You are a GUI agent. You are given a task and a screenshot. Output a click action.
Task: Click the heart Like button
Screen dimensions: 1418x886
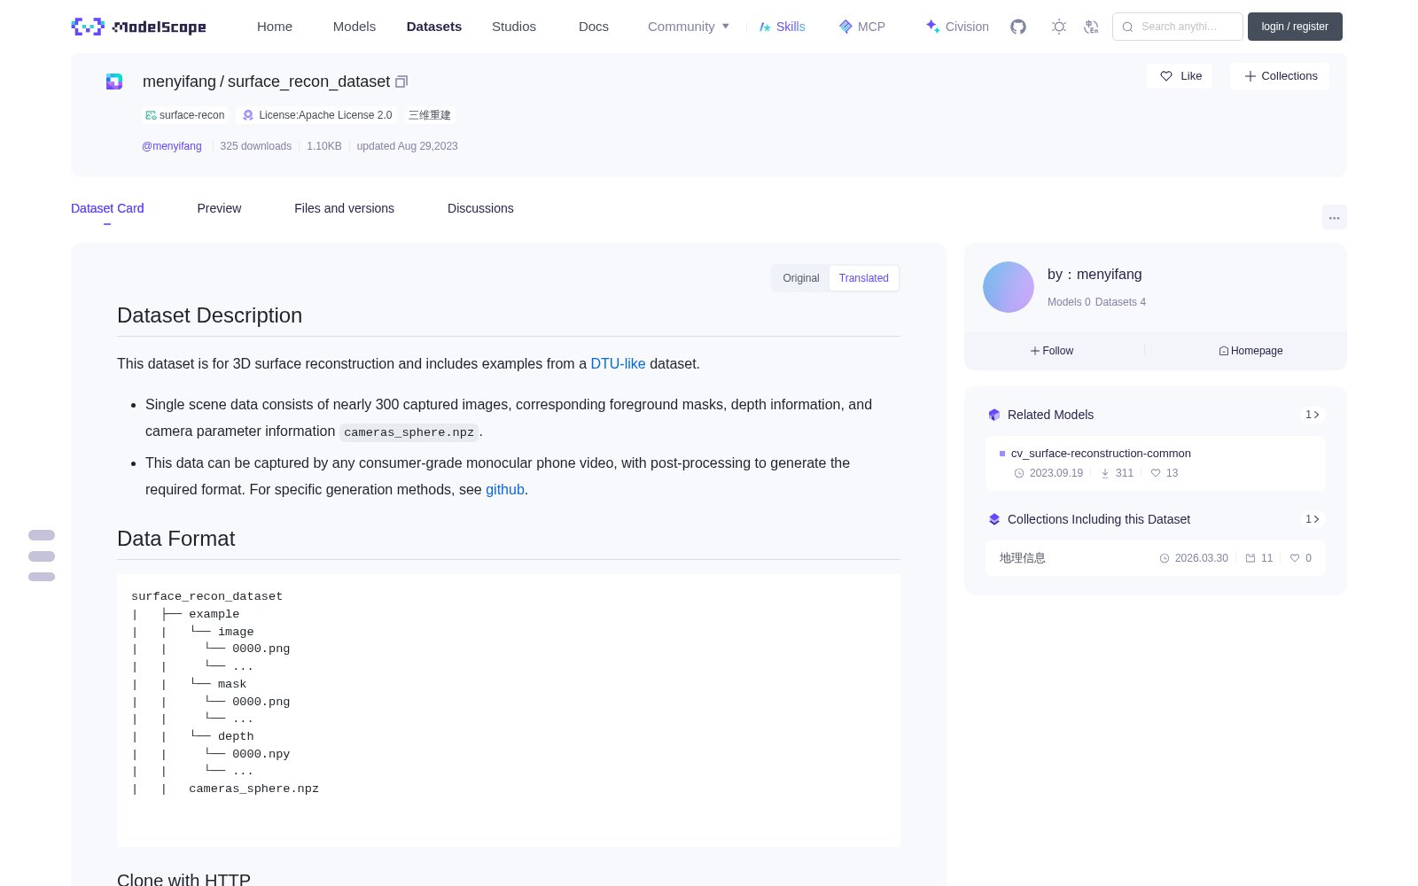pos(1180,76)
